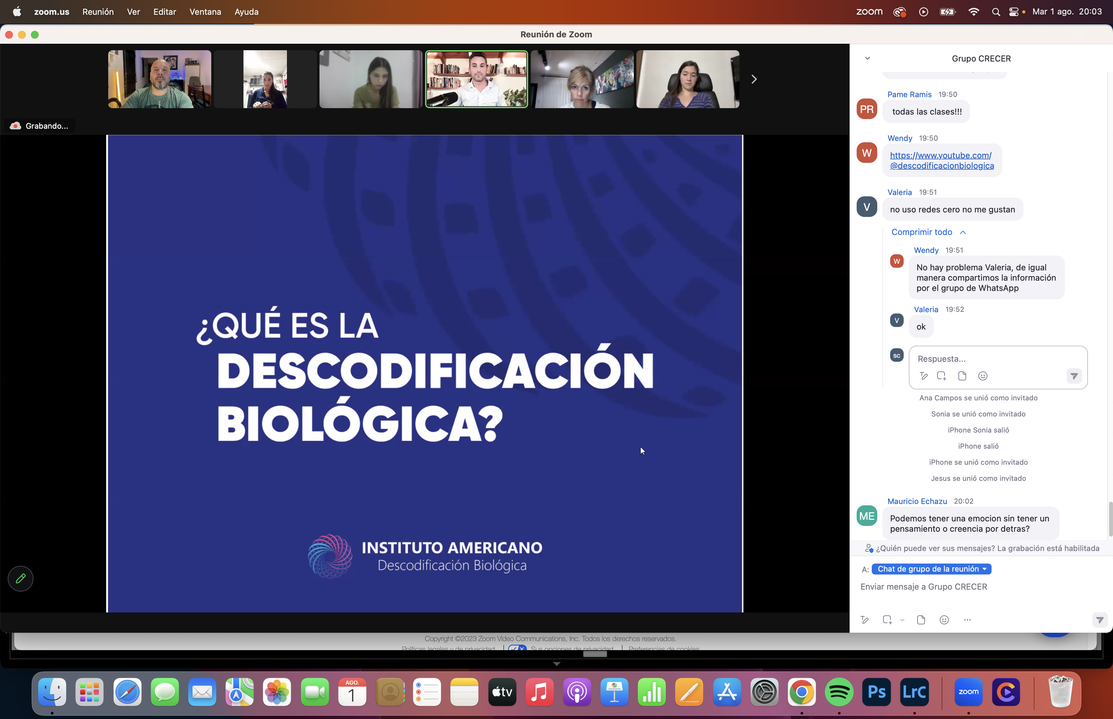The image size is (1113, 719).
Task: Click the file attach icon in main chat
Action: (x=920, y=620)
